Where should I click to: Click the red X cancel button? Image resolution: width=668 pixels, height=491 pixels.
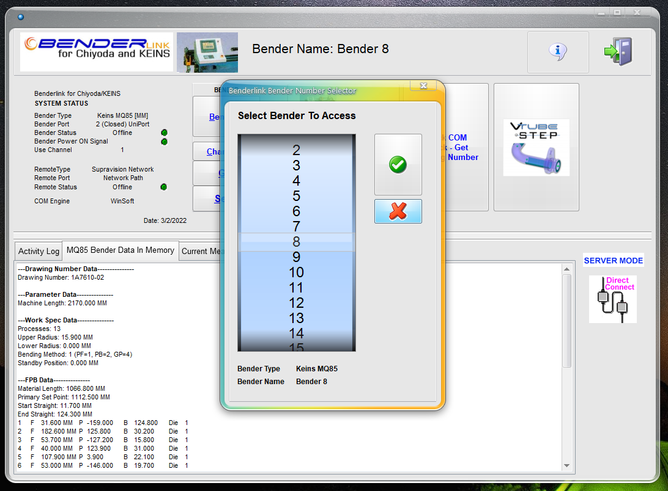pos(398,211)
